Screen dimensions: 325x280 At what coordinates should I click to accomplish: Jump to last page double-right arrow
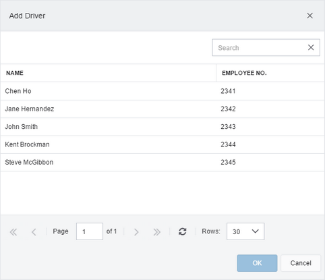(156, 232)
